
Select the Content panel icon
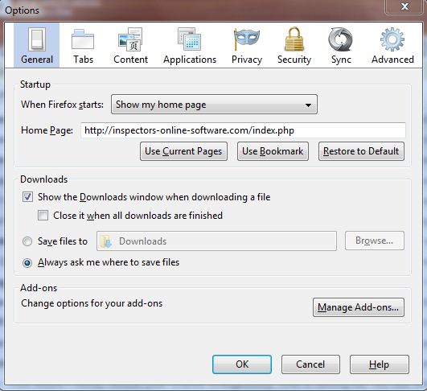tap(130, 39)
